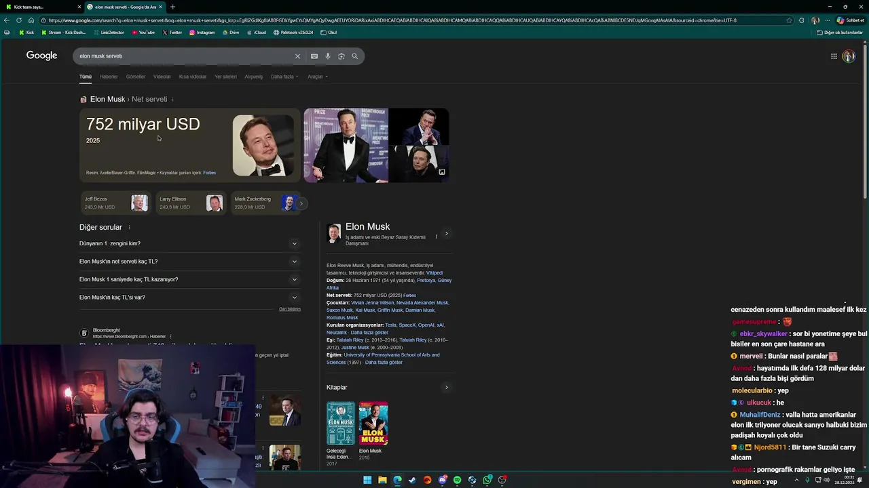Open more options beside 'Net serveti'
Viewport: 869px width, 488px height.
tap(172, 100)
